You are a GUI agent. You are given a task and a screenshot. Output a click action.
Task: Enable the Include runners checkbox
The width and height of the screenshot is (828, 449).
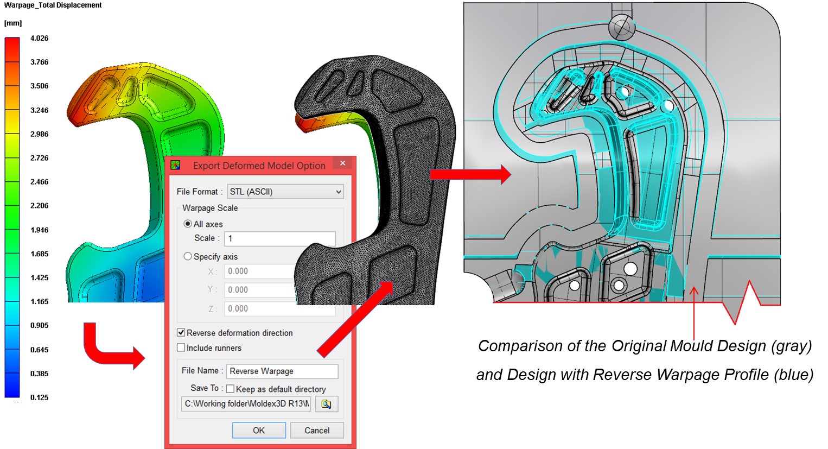pyautogui.click(x=182, y=348)
